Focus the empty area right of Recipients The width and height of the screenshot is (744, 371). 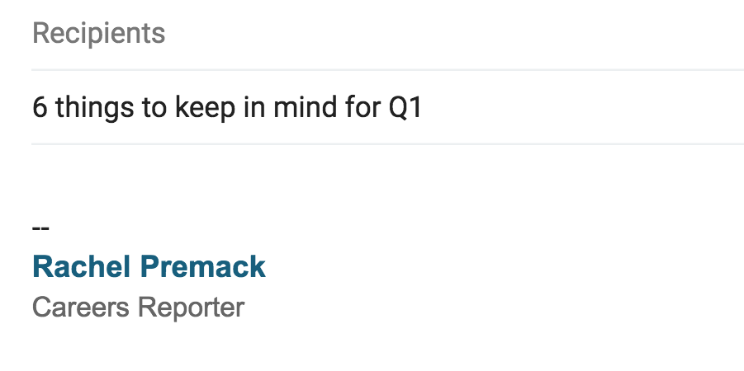pos(454,34)
